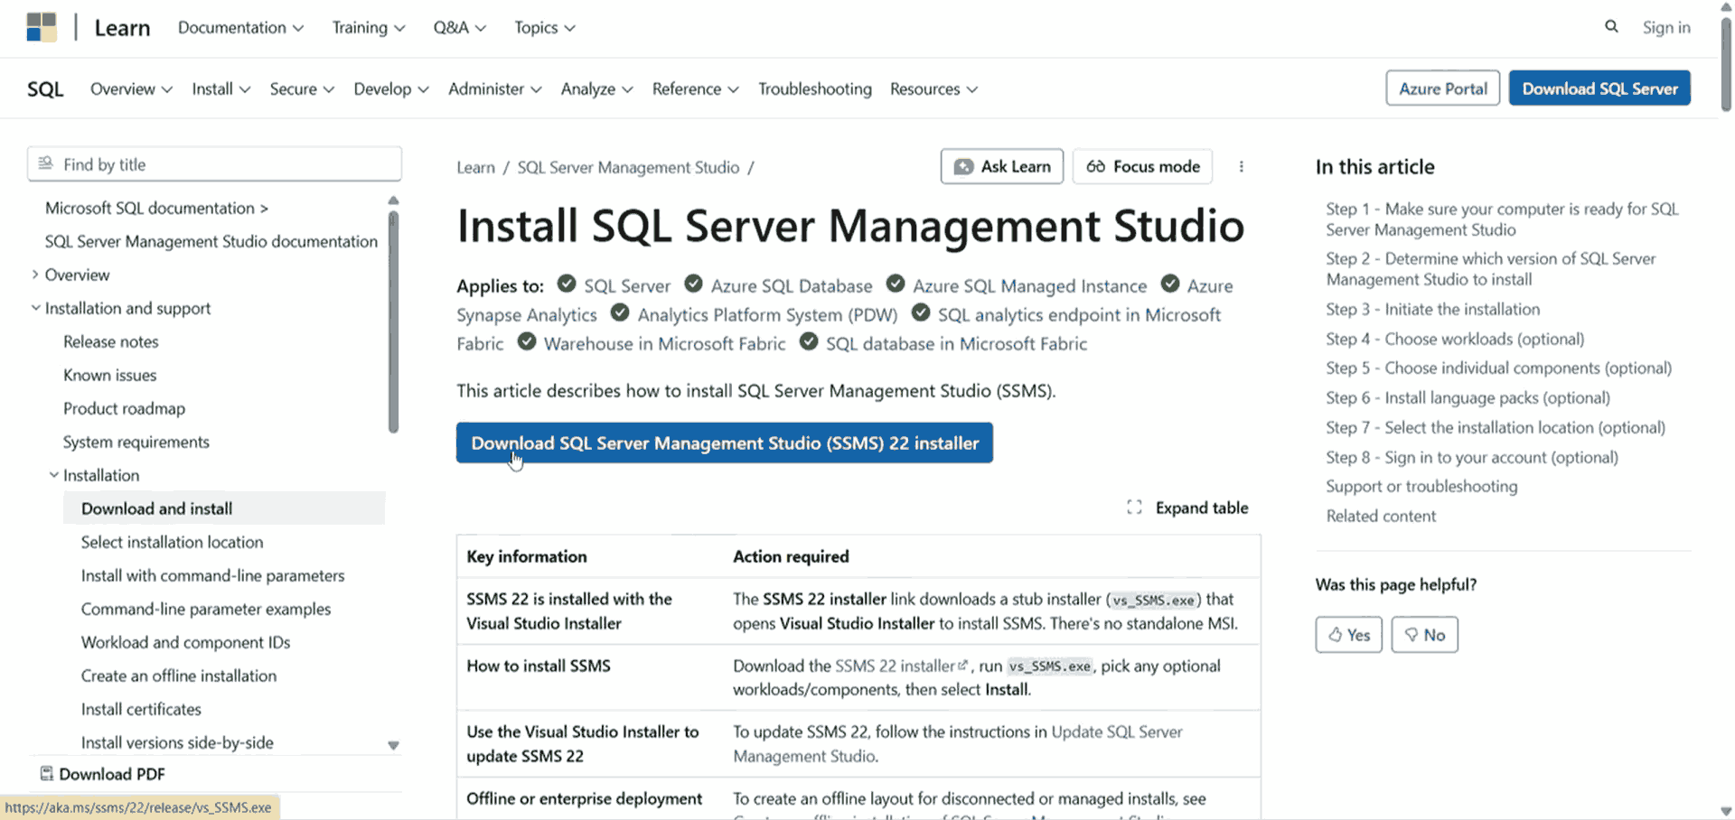Expand the Overview tree node
1735x820 pixels.
34,275
